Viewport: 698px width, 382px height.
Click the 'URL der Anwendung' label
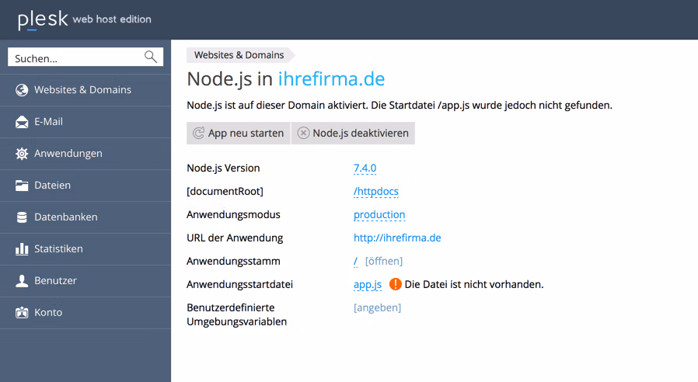[235, 238]
